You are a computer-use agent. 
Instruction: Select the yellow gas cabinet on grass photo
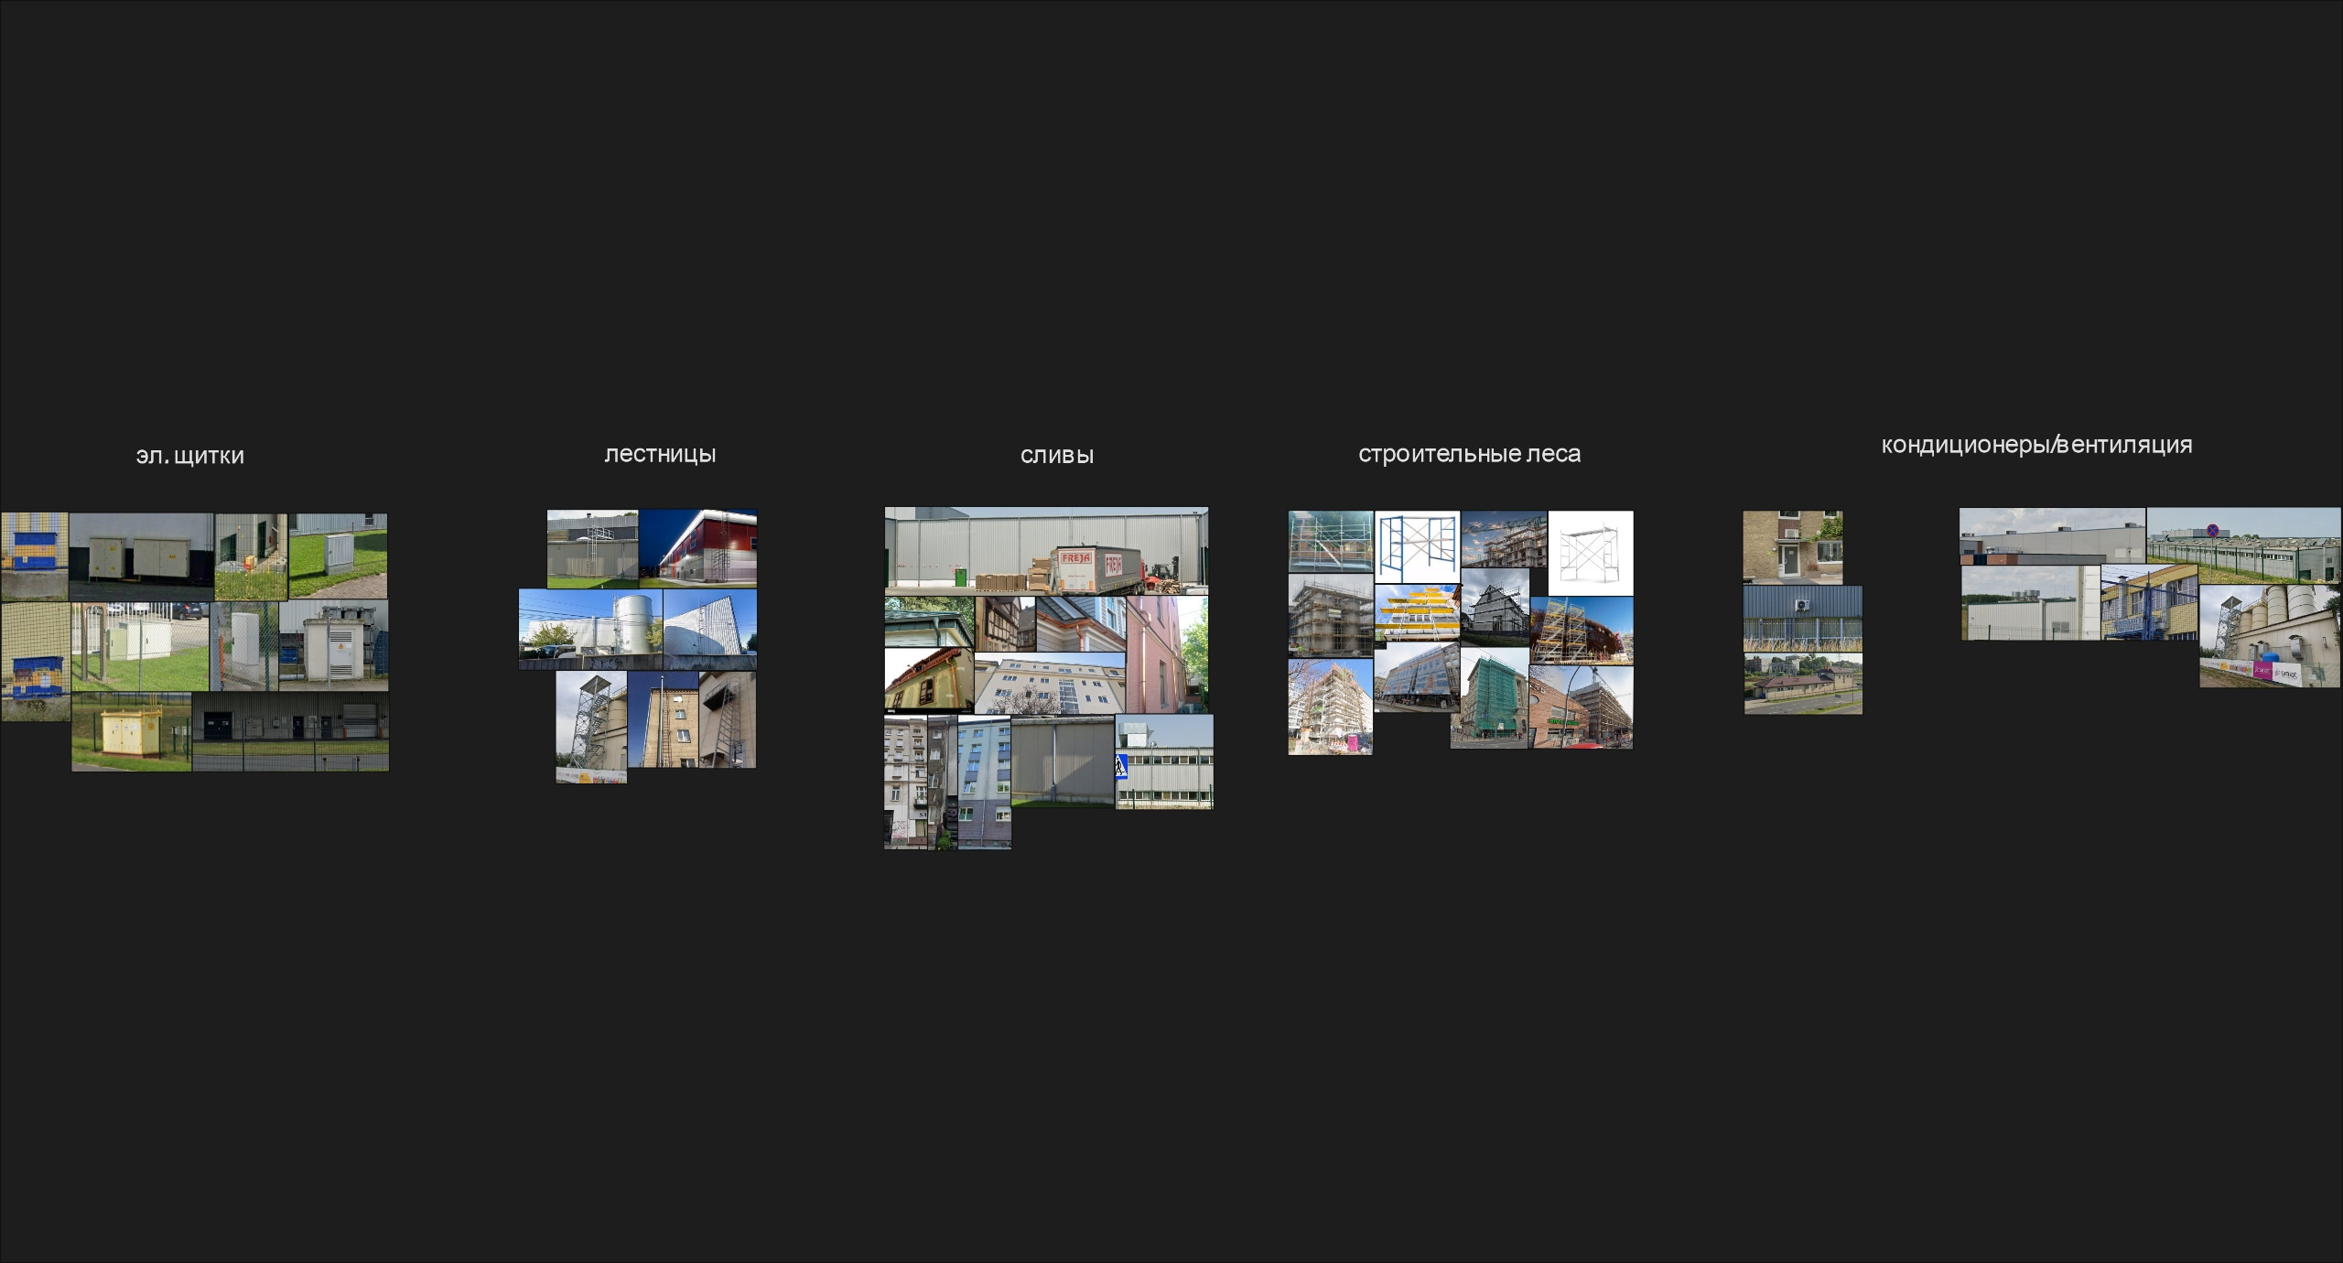coord(131,732)
